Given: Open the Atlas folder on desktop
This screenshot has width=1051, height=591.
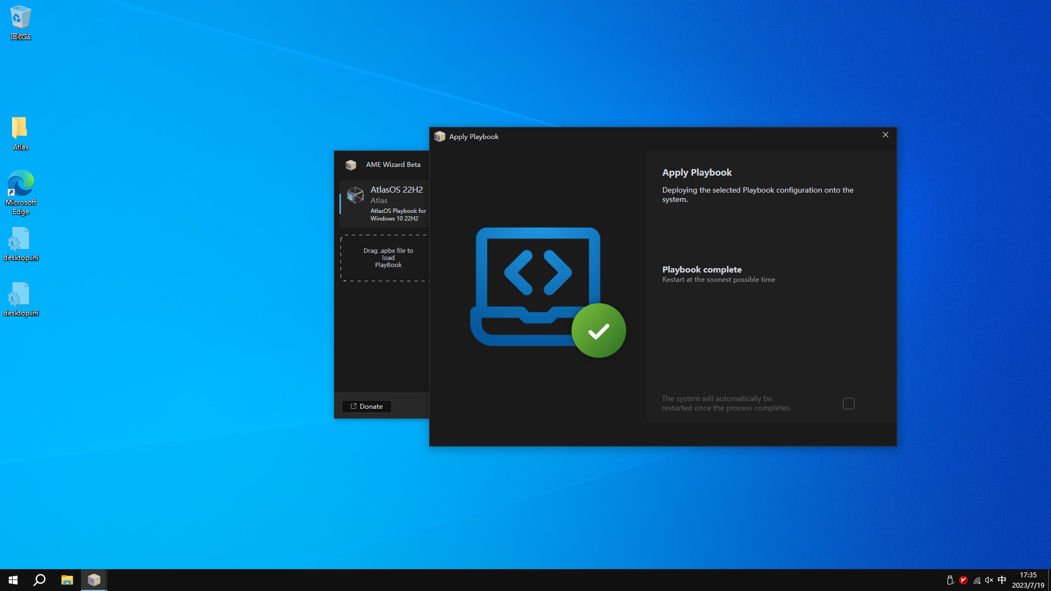Looking at the screenshot, I should pos(21,133).
